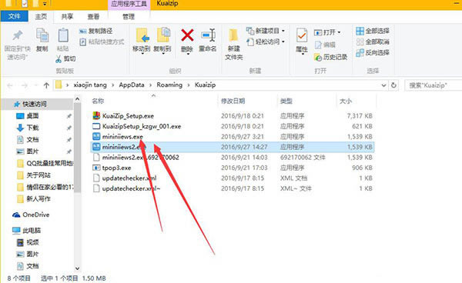Select updatechecker.xml~ file
This screenshot has width=462, height=283.
coord(131,188)
